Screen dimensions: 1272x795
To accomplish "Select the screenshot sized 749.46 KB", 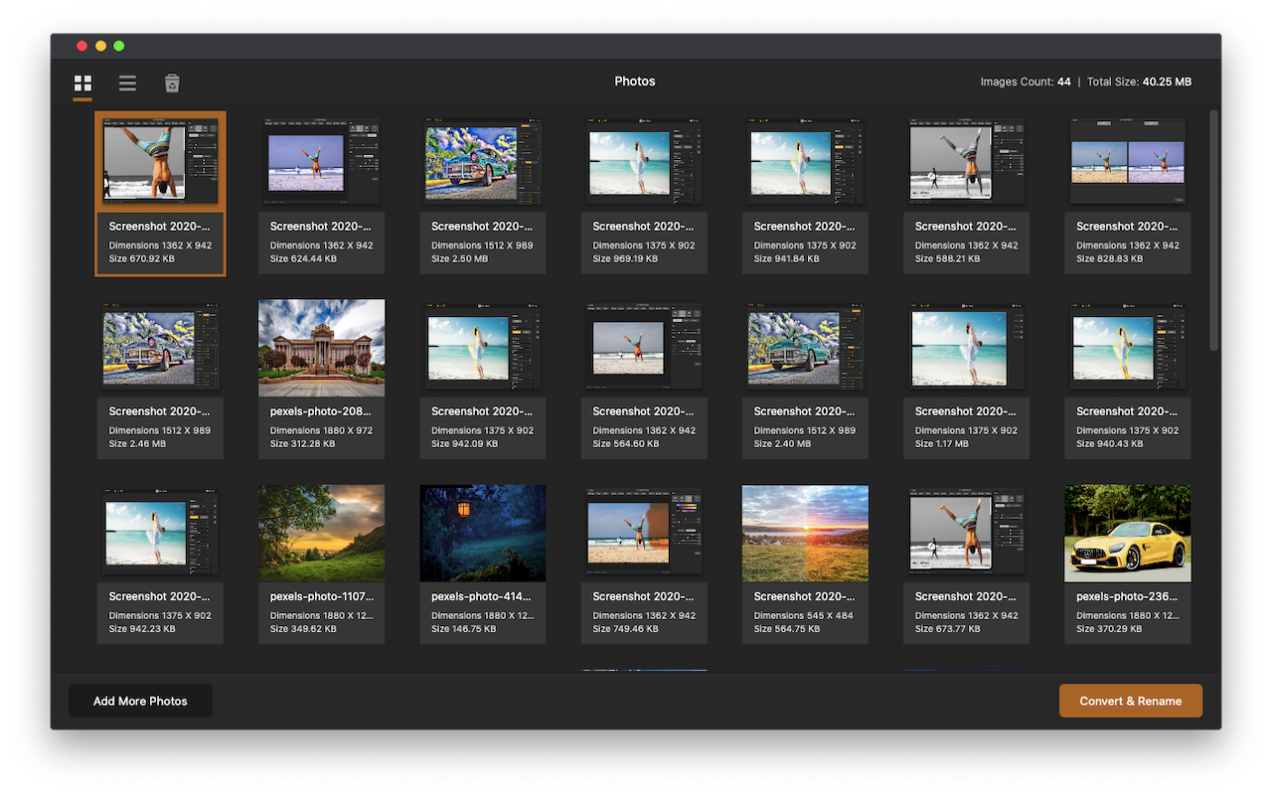I will pyautogui.click(x=644, y=534).
